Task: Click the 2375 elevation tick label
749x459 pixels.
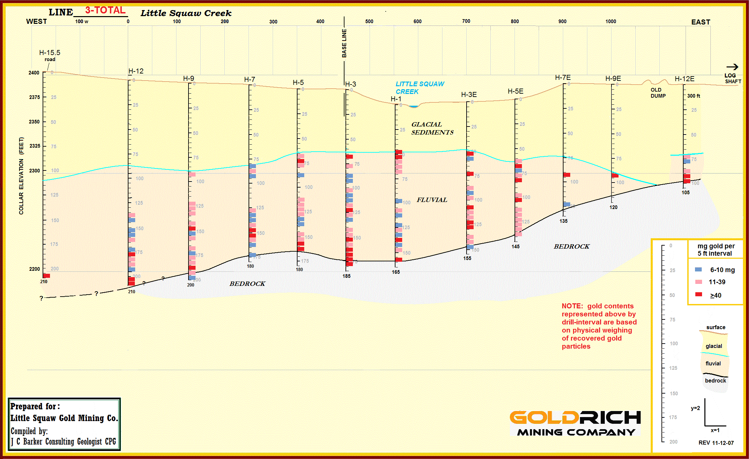Action: click(35, 97)
